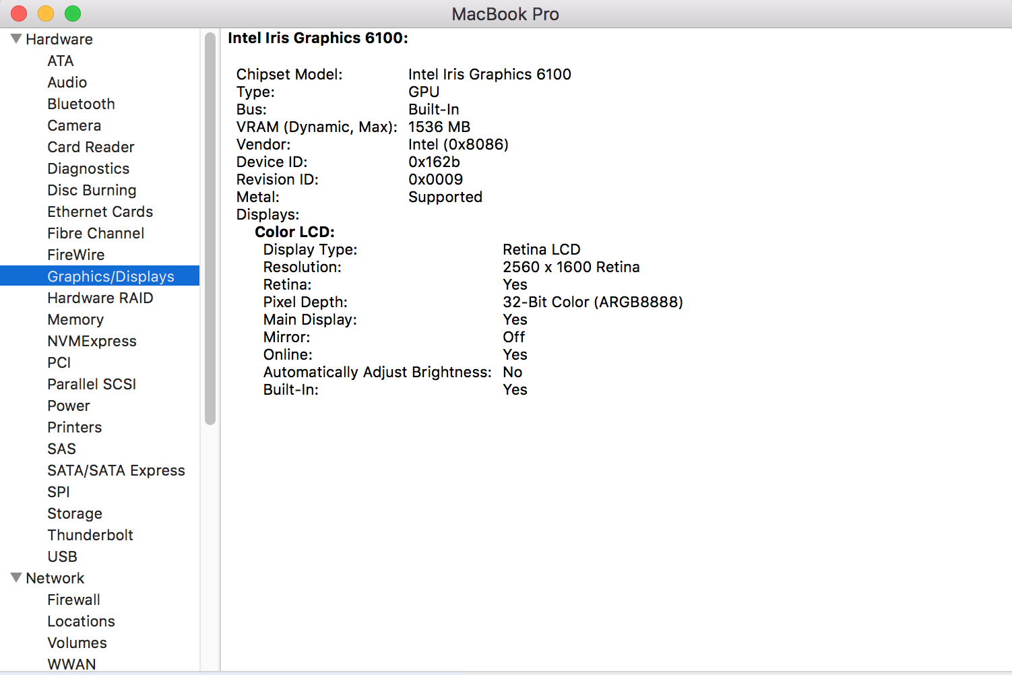Click the Bus value Built-In
The height and width of the screenshot is (675, 1012).
tap(433, 109)
